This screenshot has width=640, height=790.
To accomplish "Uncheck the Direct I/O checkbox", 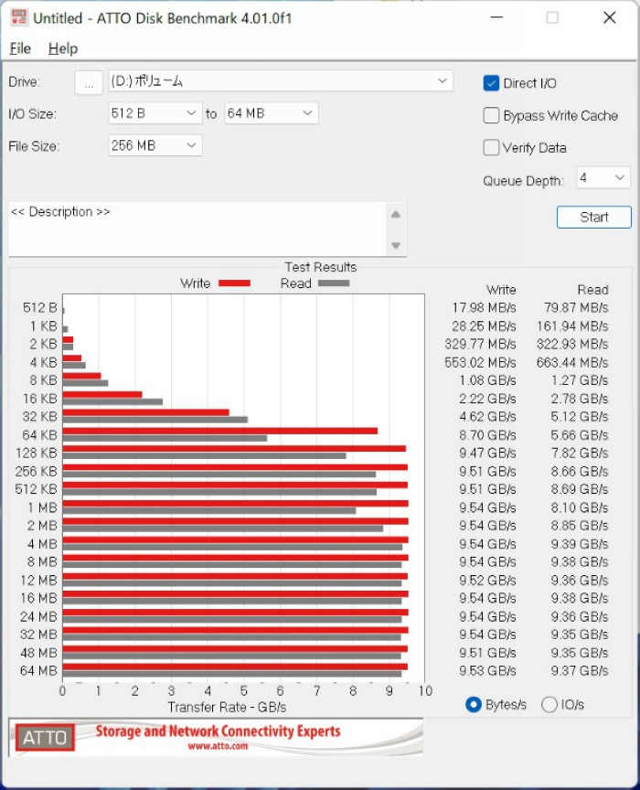I will (x=491, y=83).
